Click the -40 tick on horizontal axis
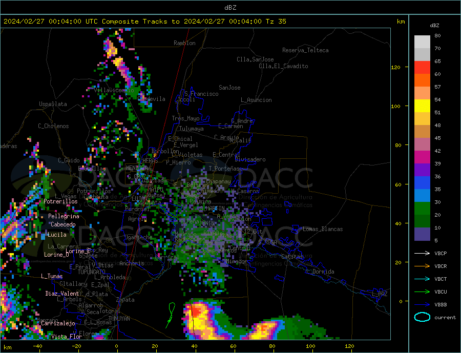This screenshot has height=353, width=461. pos(37,346)
